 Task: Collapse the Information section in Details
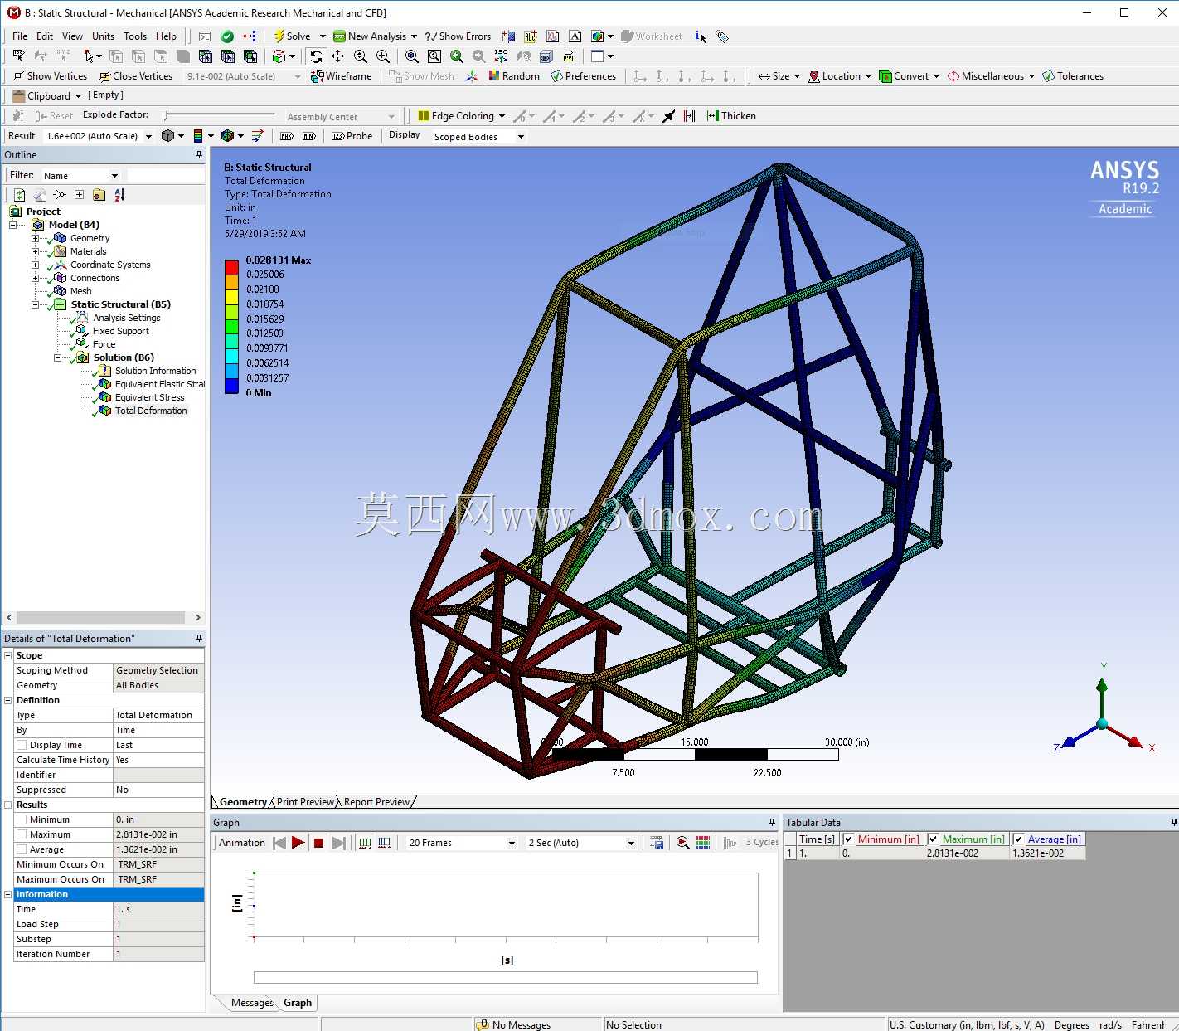coord(8,894)
